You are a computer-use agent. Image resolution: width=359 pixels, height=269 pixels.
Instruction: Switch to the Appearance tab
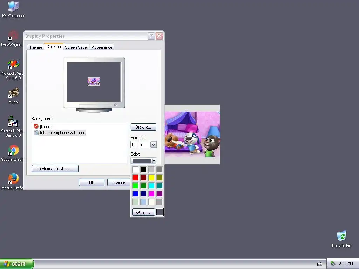tap(102, 47)
